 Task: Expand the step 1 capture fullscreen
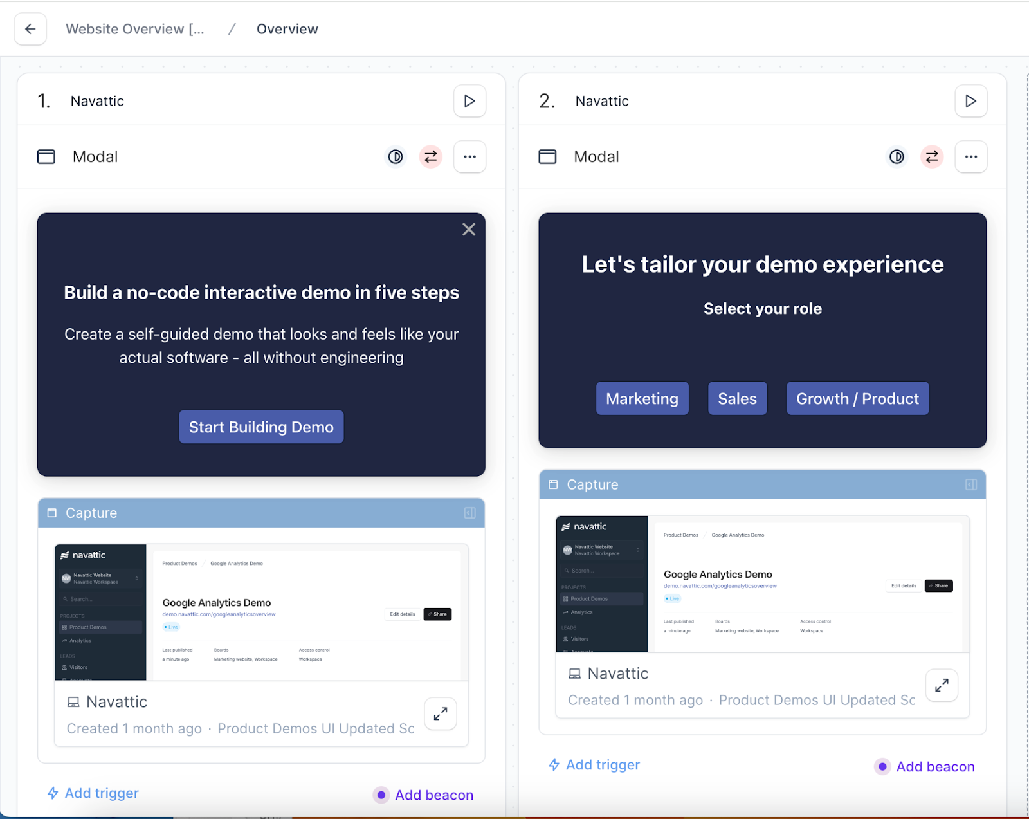[441, 713]
